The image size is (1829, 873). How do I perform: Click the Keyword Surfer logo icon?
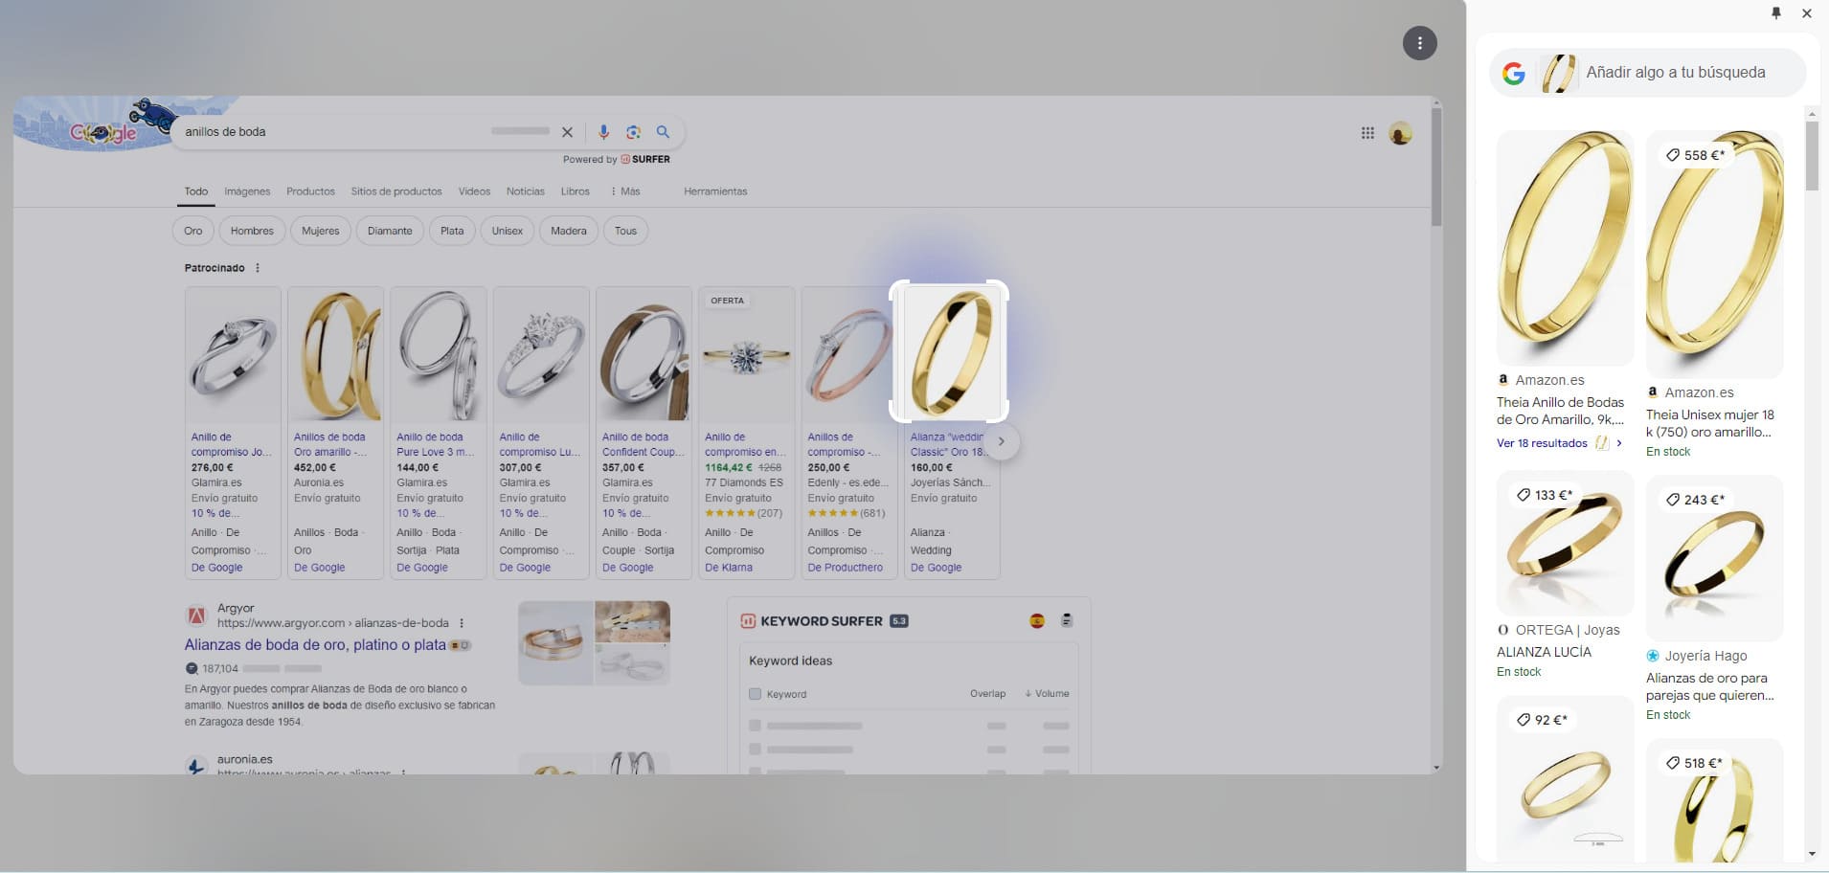pos(748,621)
